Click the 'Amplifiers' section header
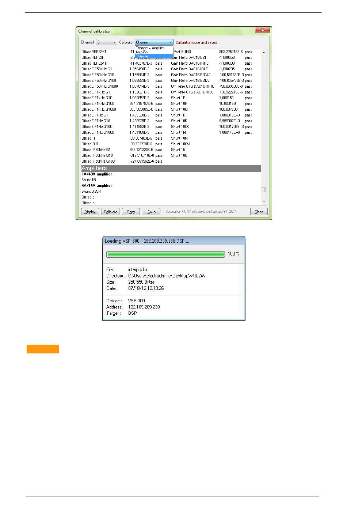 coord(171,169)
